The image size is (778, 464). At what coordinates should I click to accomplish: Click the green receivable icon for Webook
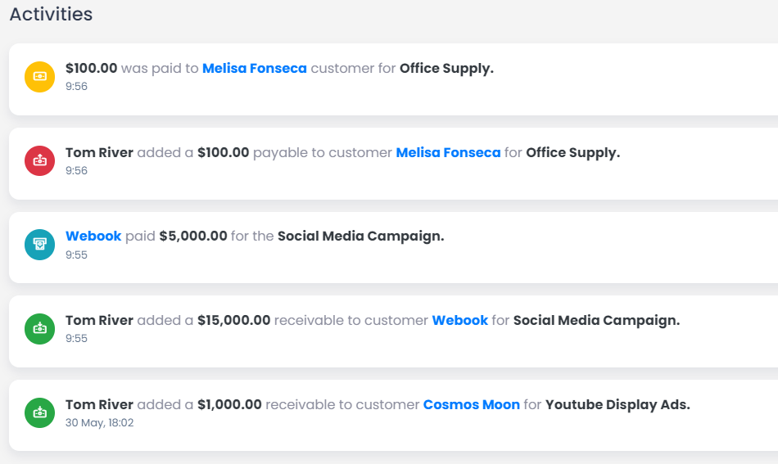coord(39,329)
